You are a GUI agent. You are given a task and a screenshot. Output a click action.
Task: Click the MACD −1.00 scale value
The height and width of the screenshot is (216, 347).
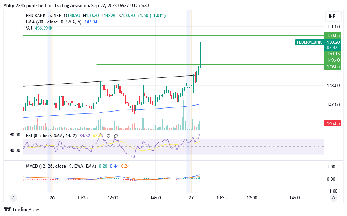coord(331,191)
